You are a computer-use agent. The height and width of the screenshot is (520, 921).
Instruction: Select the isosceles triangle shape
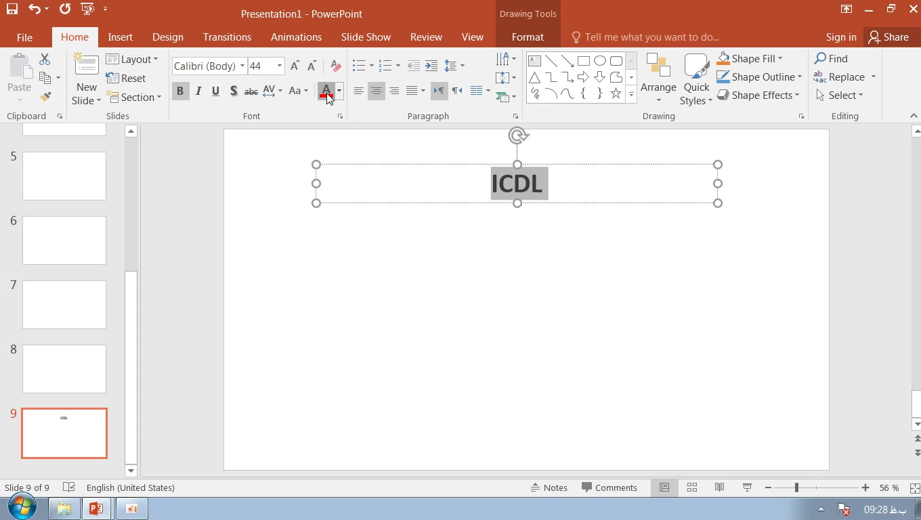535,77
